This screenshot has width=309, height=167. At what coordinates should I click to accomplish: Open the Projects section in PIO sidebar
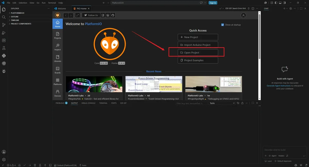pos(58,35)
